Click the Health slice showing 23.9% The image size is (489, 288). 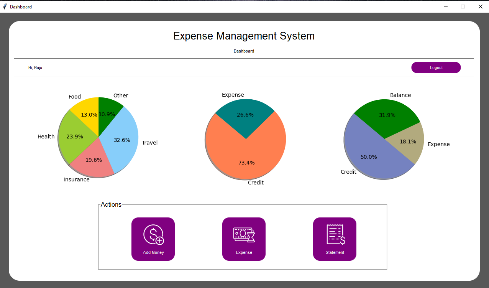(x=75, y=136)
